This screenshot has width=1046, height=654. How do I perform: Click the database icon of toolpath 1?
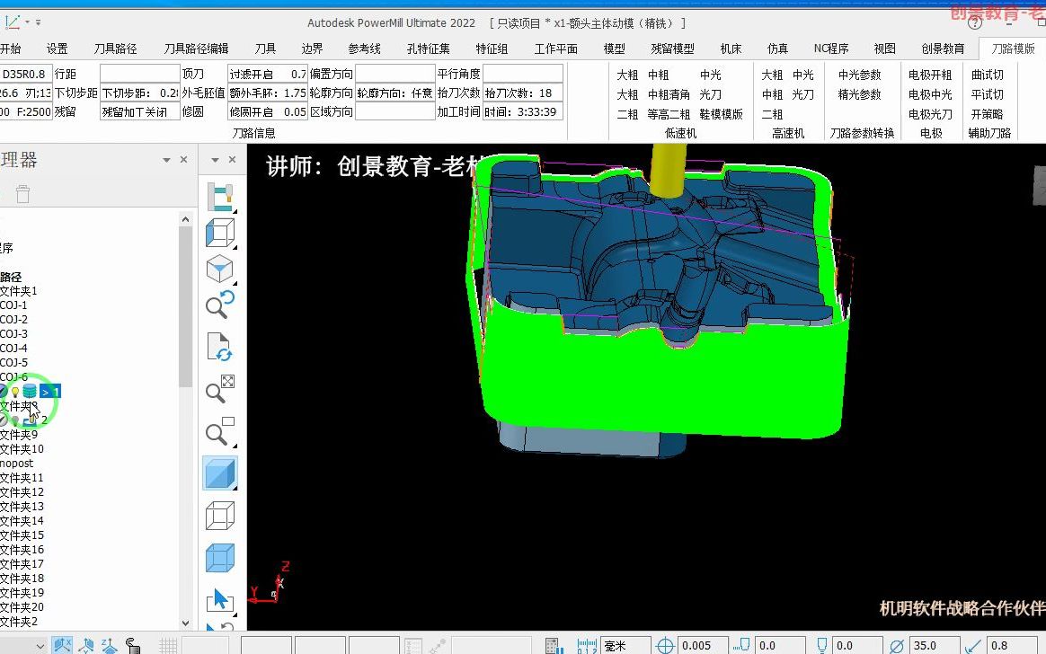(x=30, y=392)
